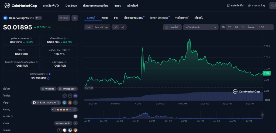The height and width of the screenshot is (133, 276).
Task: Expand explorers list next to etherscan.io
Action: pyautogui.click(x=75, y=123)
